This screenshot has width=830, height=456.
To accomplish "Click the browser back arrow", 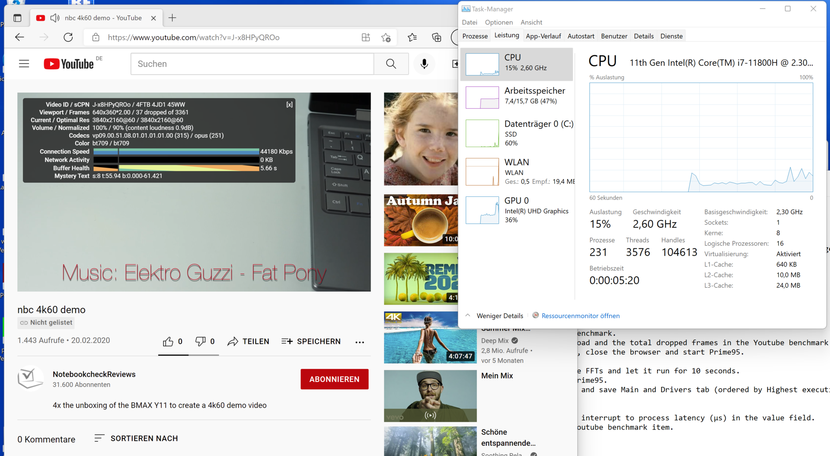I will pyautogui.click(x=19, y=37).
